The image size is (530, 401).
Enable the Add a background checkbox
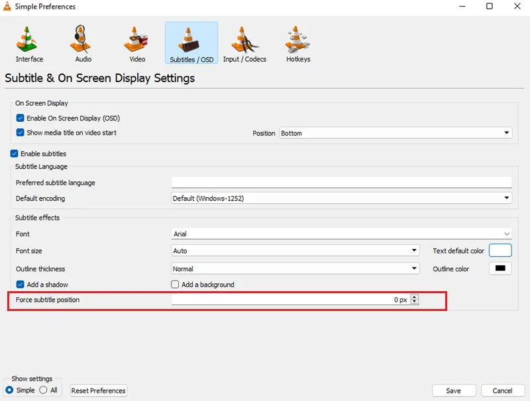(x=175, y=285)
